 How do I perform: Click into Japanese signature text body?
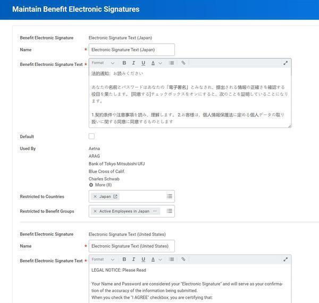click(190, 98)
